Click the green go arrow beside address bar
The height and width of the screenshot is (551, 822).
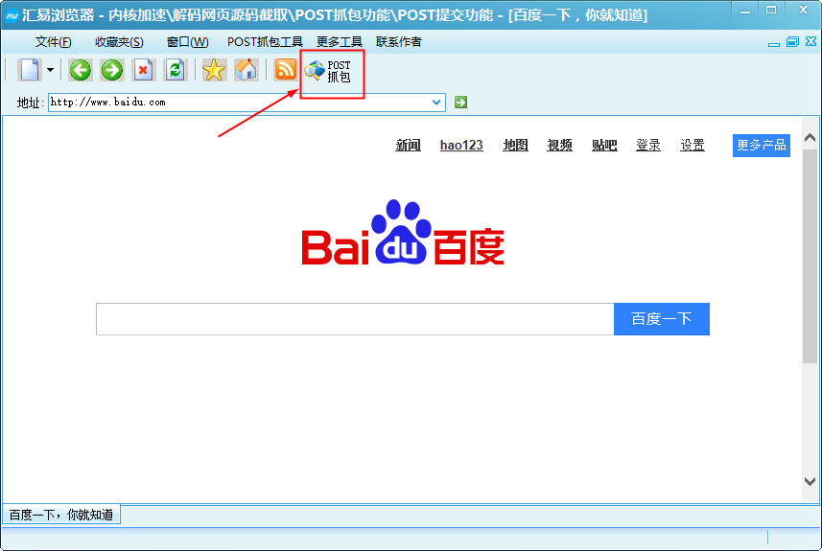pos(460,103)
